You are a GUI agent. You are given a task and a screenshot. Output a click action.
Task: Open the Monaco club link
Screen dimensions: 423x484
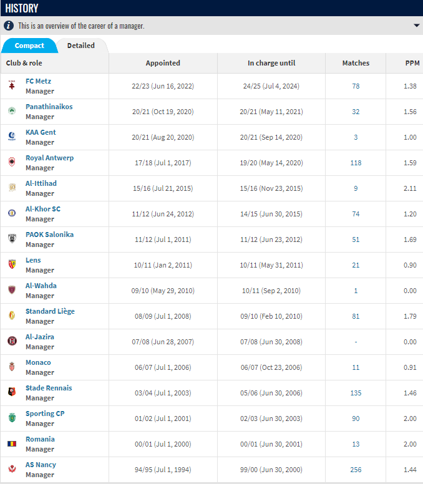(x=38, y=362)
